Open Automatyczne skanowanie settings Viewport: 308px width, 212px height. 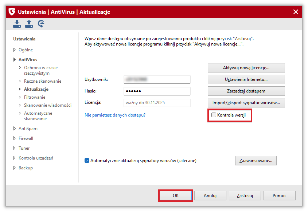(38, 116)
